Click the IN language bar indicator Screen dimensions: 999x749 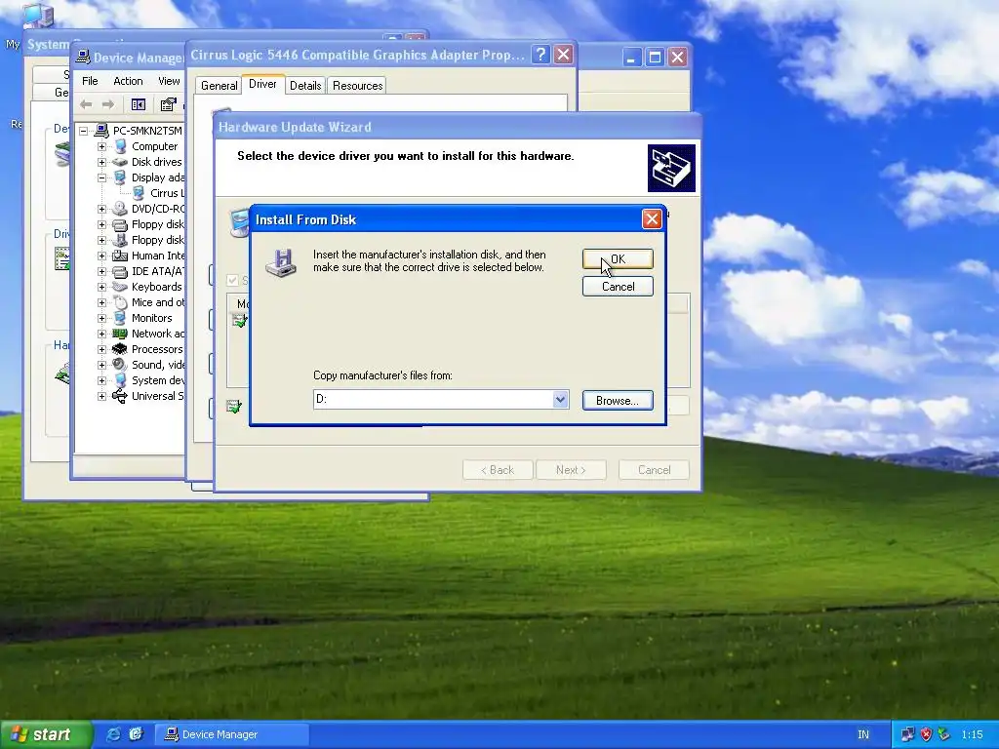[x=863, y=734]
